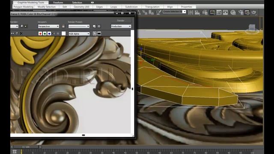Open the Rendered Frame Window icon

[247, 12]
